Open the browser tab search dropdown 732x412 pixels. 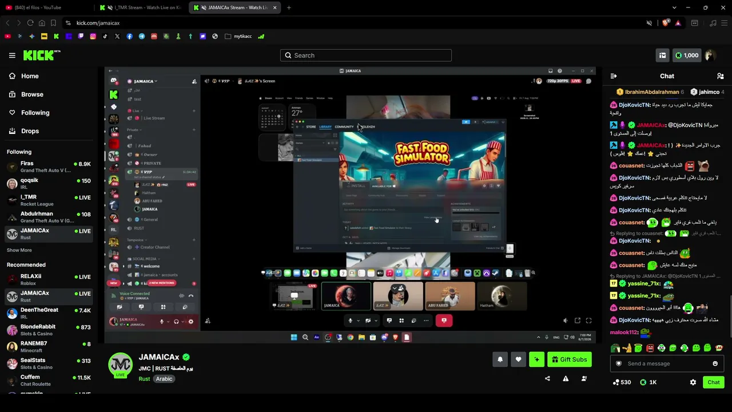coord(674,7)
